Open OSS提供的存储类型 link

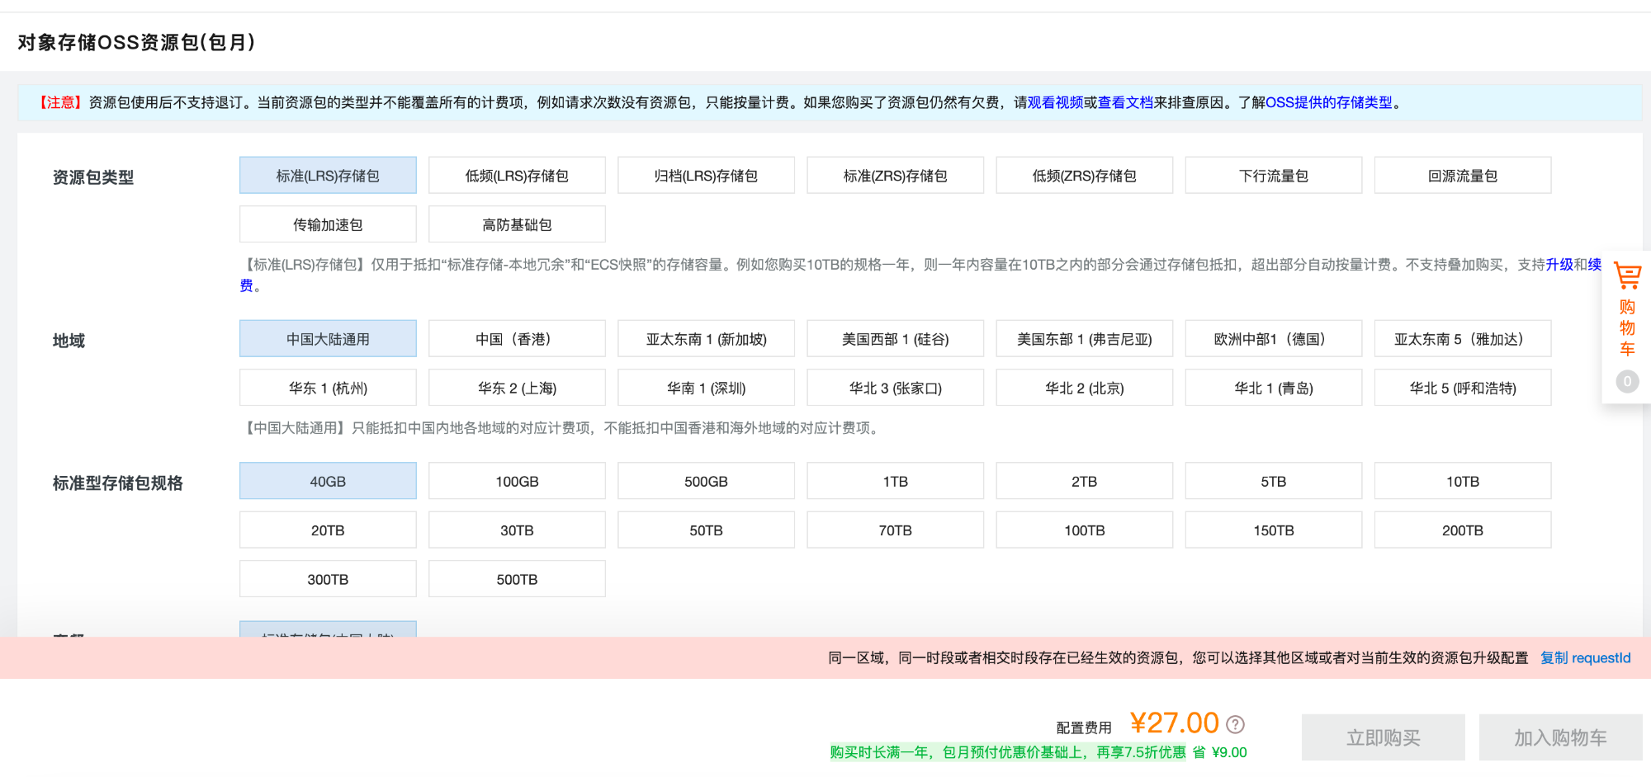pos(1329,102)
